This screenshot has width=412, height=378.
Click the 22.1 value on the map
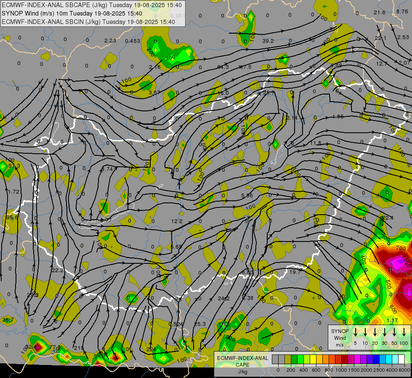(x=380, y=38)
